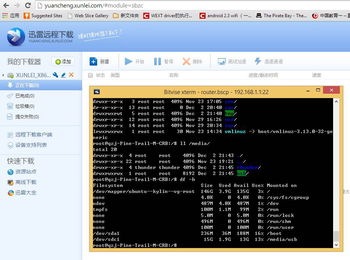Expand the XUNLEI_X86 device tree arrow

(x=3, y=75)
